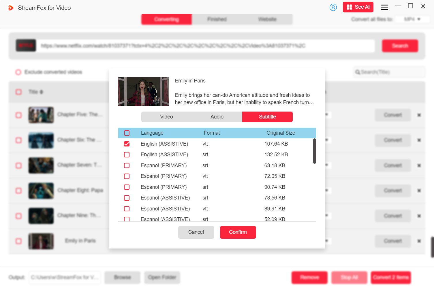Click the red Search button
The height and width of the screenshot is (288, 434).
tap(400, 46)
